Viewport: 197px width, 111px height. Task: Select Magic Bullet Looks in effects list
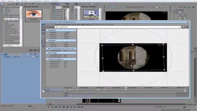tap(11, 19)
